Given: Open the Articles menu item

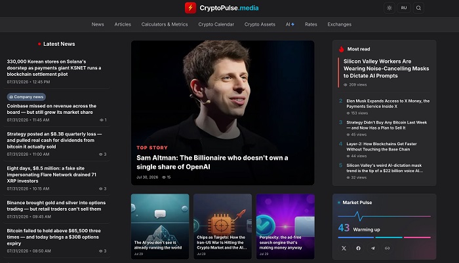Looking at the screenshot, I should [x=123, y=25].
